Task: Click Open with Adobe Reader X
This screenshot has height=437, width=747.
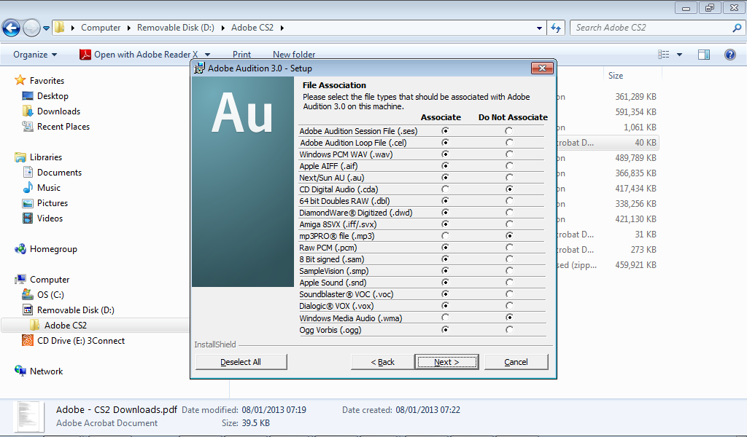Action: coord(146,55)
